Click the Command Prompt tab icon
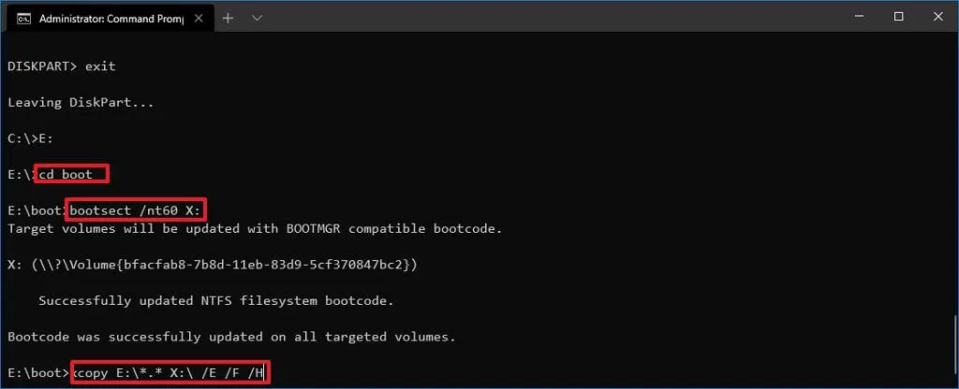This screenshot has height=389, width=959. [x=23, y=18]
